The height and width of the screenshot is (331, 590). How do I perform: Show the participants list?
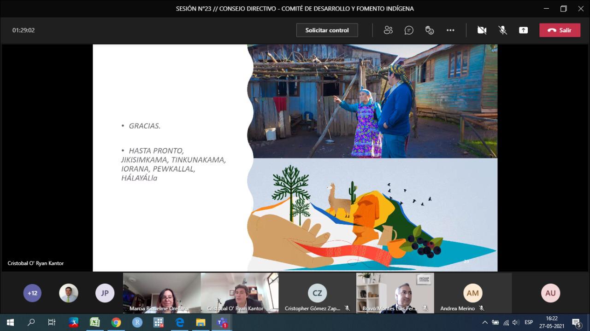388,30
